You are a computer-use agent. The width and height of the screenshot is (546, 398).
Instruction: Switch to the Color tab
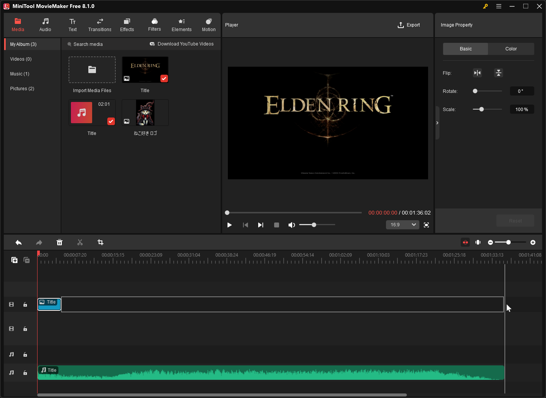point(511,49)
